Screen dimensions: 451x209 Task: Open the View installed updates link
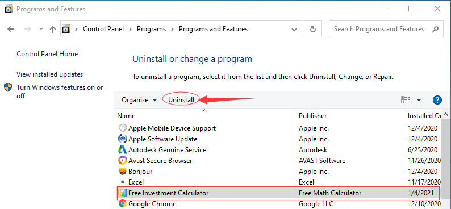[x=50, y=74]
